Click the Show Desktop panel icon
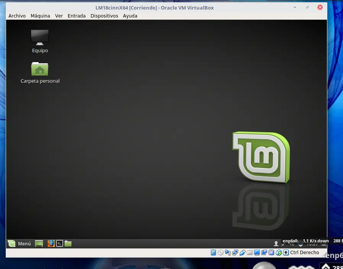The width and height of the screenshot is (343, 269). (39, 243)
